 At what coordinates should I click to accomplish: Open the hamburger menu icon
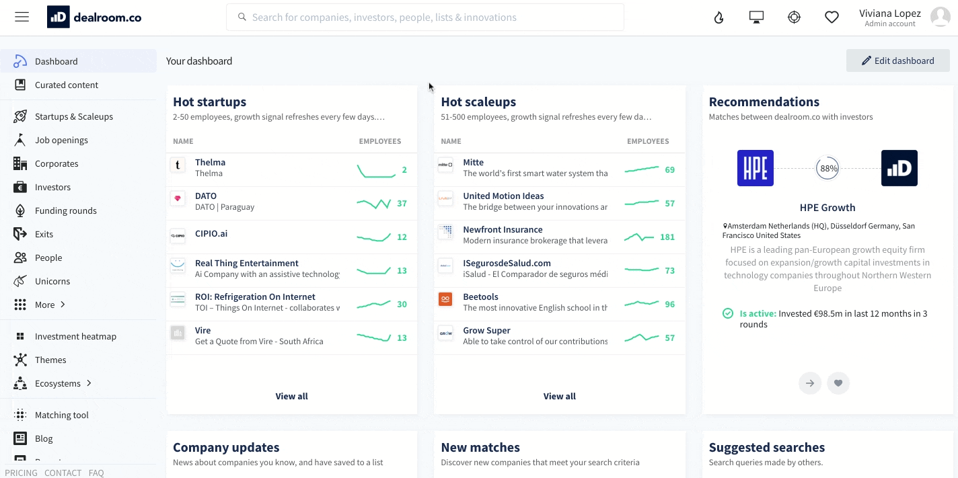pyautogui.click(x=22, y=17)
